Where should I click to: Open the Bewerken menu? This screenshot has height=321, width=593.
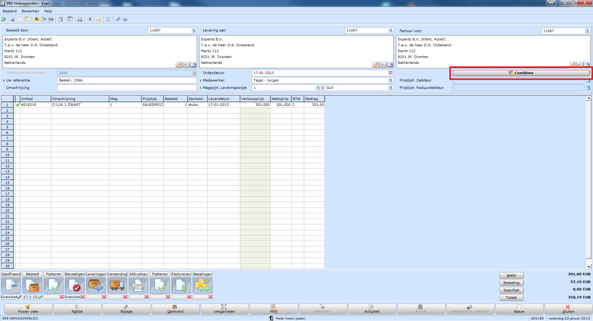pyautogui.click(x=30, y=11)
